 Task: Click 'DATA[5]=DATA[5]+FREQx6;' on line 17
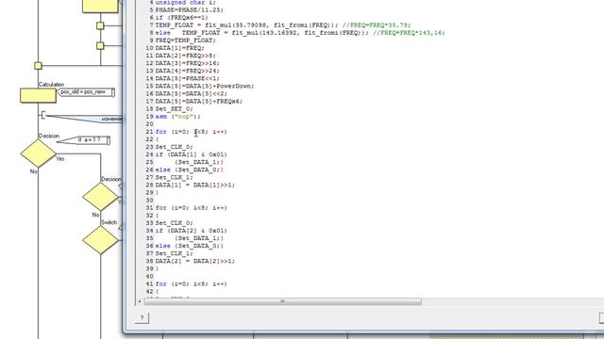[x=199, y=102]
